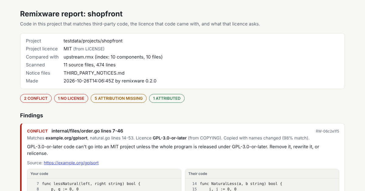This screenshot has height=191, width=365.
Task: Click the Compared with label
Action: 42,57
